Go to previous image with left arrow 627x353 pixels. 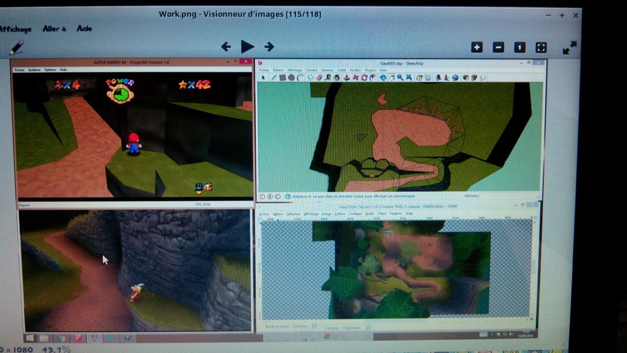[x=226, y=47]
